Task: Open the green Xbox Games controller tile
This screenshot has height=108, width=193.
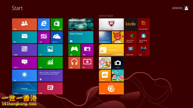Action: click(74, 50)
